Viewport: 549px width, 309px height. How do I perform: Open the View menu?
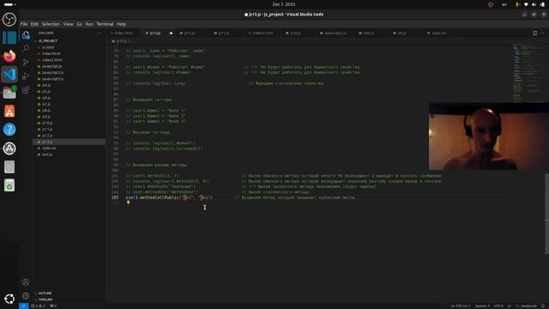69,24
